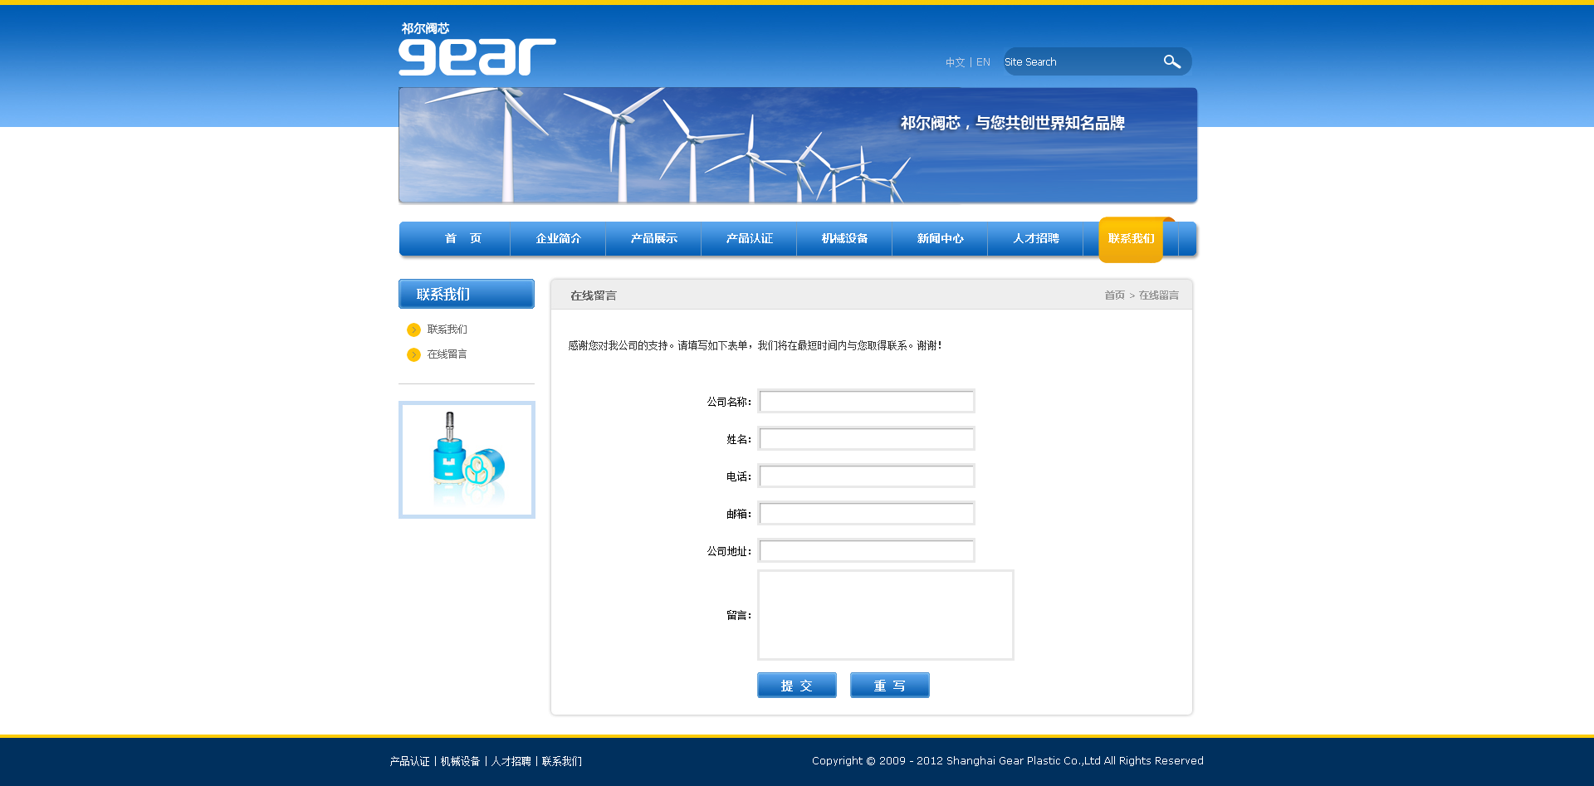
Task: Open 人才招聘 link in the footer
Action: (x=511, y=761)
